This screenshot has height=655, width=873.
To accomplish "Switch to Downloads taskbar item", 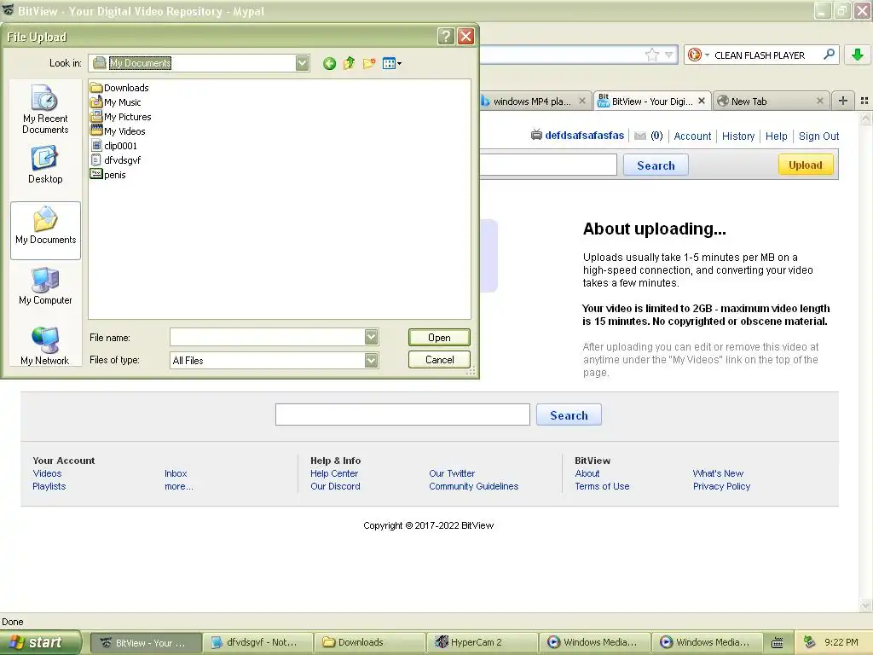I will click(368, 642).
